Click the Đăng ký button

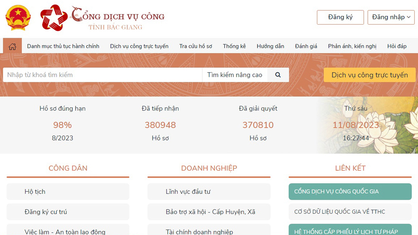[340, 17]
